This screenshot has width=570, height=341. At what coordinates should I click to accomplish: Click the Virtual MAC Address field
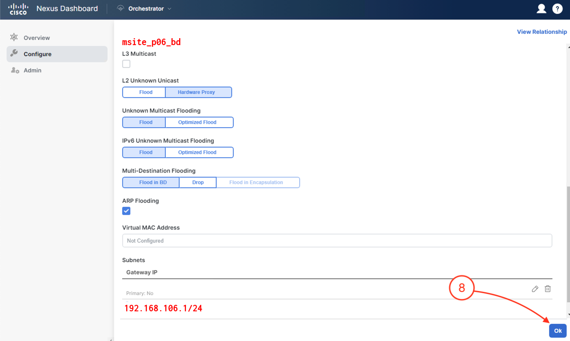point(337,241)
